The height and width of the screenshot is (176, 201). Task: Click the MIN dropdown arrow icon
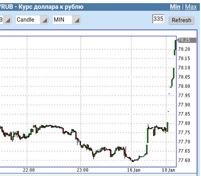tap(76, 20)
